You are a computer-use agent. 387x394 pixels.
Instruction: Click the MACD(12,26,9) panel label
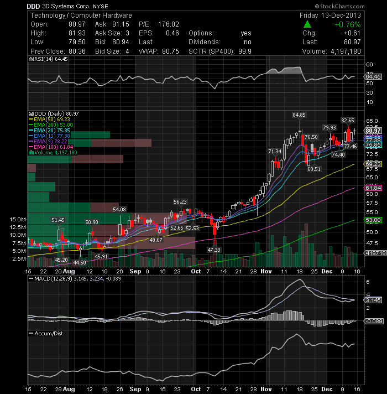(x=75, y=279)
